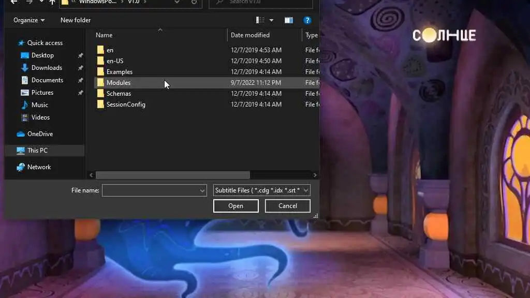
Task: Open the Subtitle Files type dropdown
Action: (x=261, y=190)
